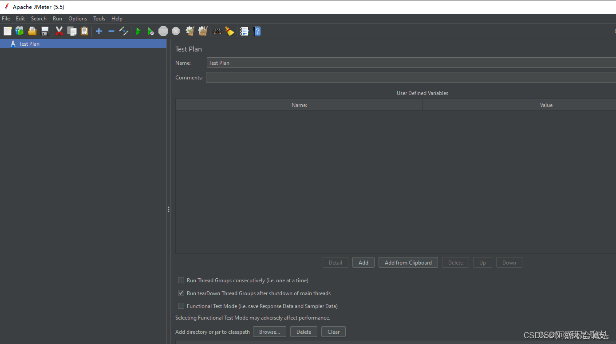Start test with no pauses icon
616x344 pixels.
pos(151,31)
